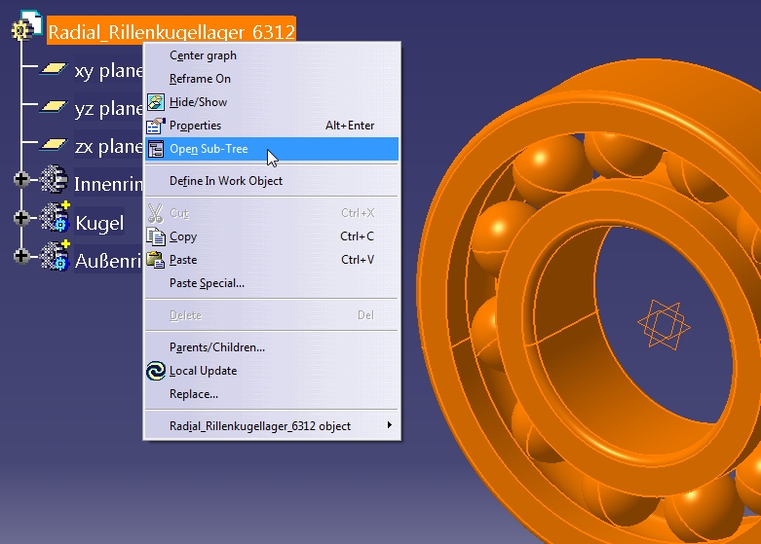Click the Open Sub-Tree icon

(x=156, y=149)
